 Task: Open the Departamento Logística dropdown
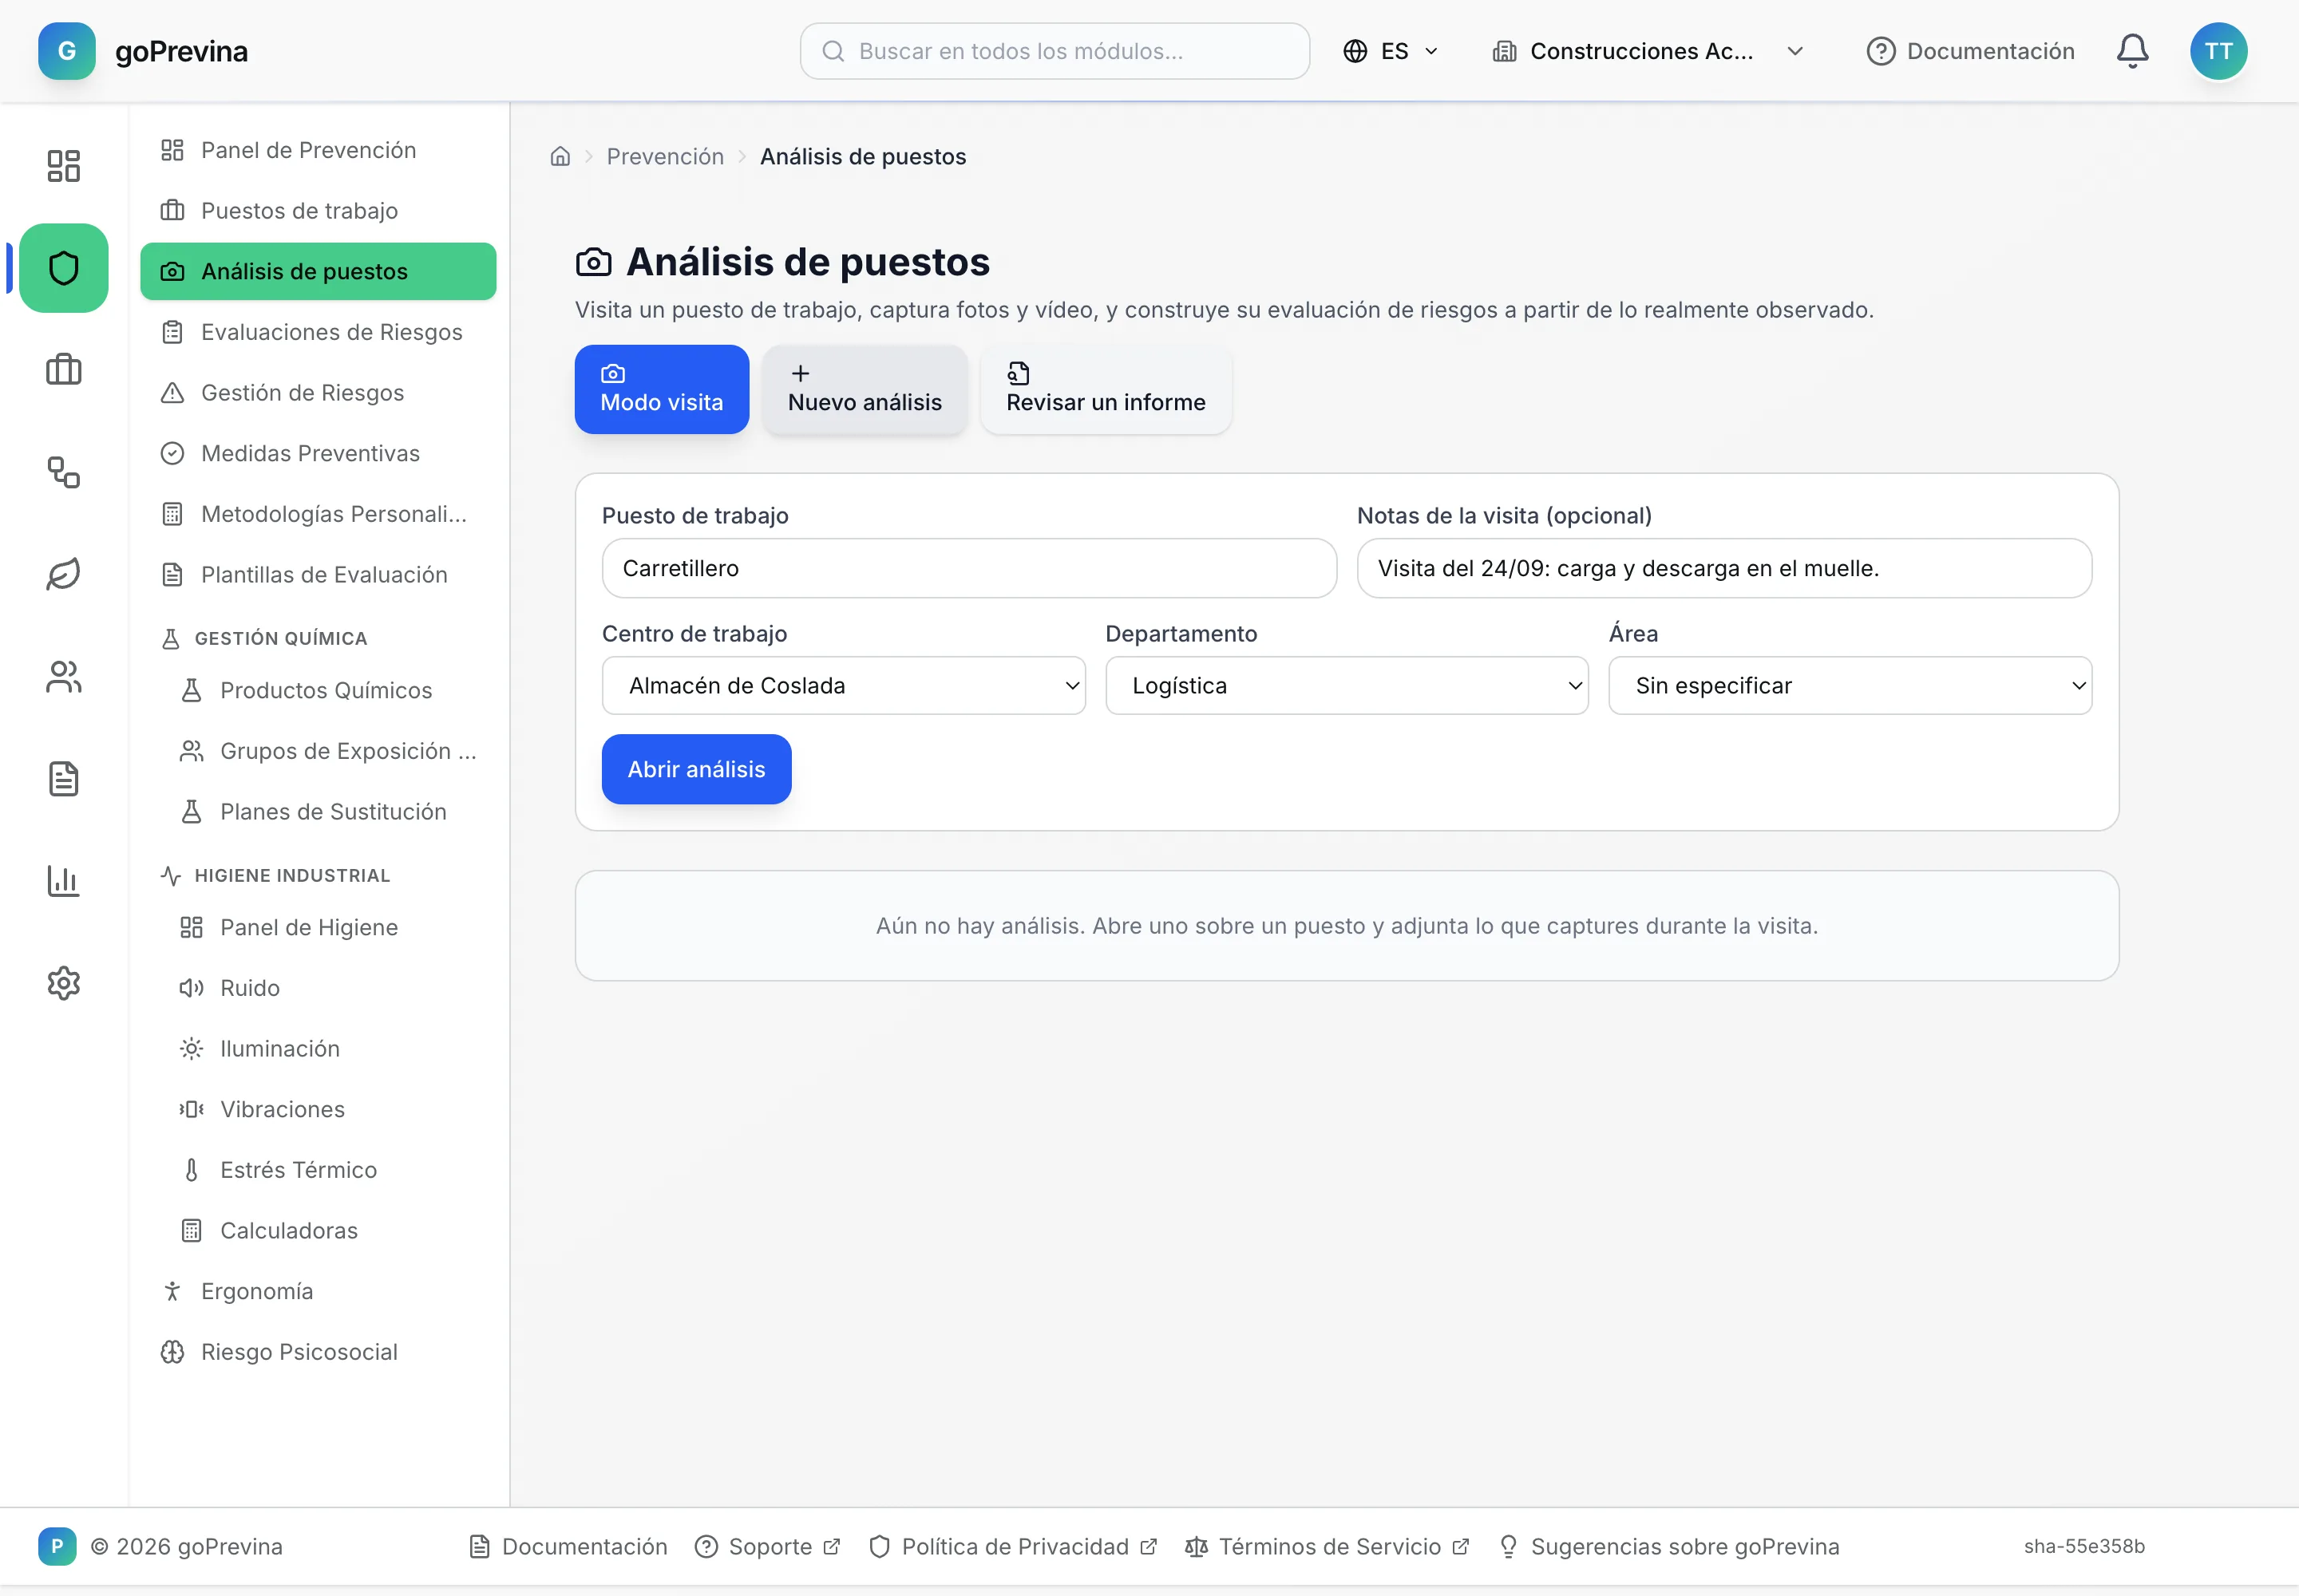click(1347, 686)
